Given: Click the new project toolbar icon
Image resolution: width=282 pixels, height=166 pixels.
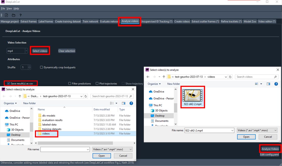Looking at the screenshot, I should click(x=6, y=15).
